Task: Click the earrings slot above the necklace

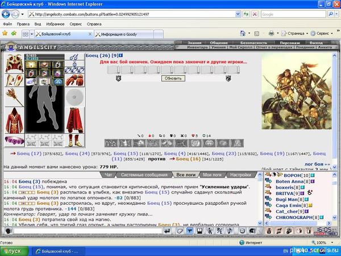Action: [74, 57]
